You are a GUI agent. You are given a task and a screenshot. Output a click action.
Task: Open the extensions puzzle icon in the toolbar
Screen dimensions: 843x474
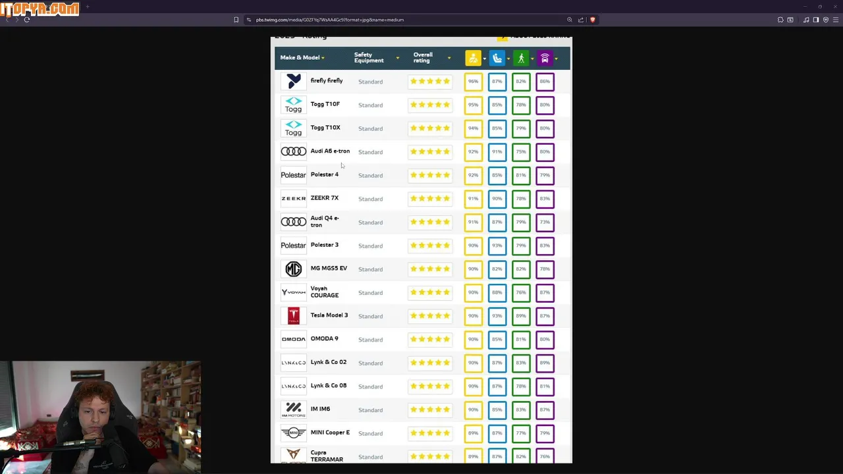tap(780, 20)
